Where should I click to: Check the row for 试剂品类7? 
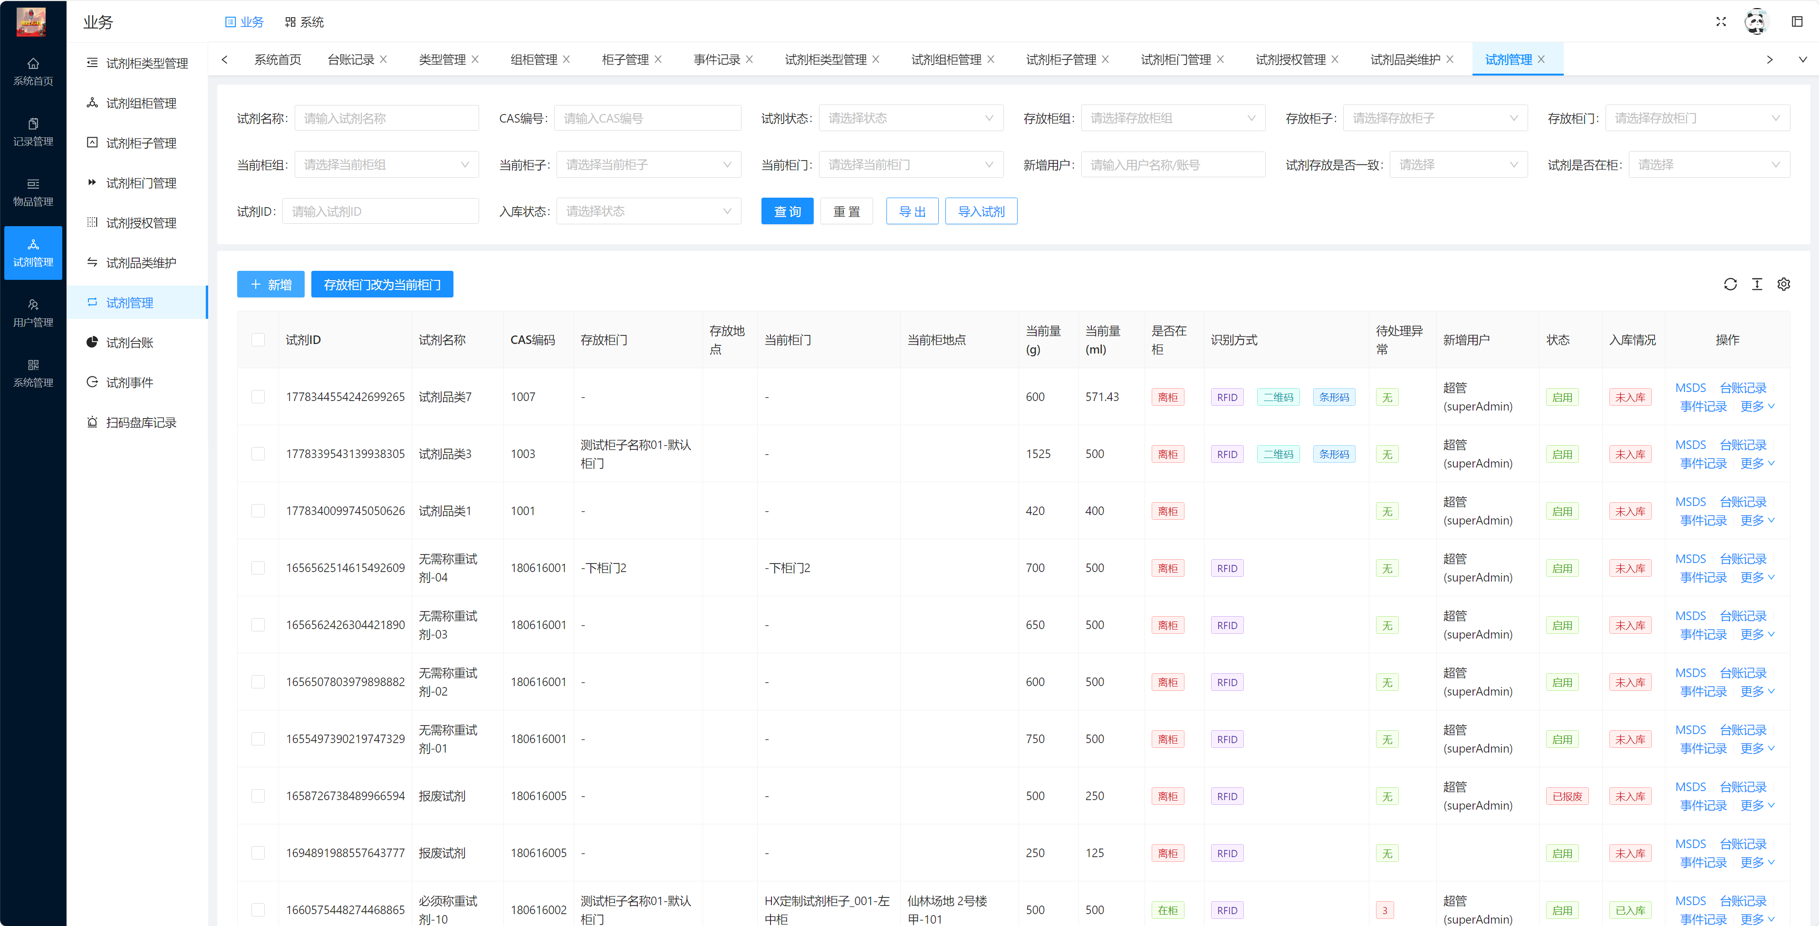259,397
